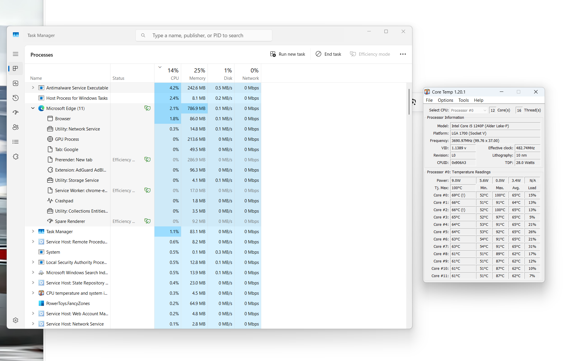Image resolution: width=581 pixels, height=361 pixels.
Task: Select the Tab: Google process row
Action: point(143,149)
